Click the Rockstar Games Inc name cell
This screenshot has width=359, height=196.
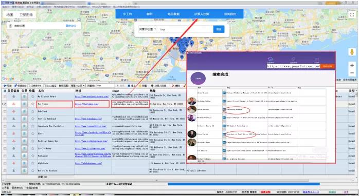coord(56,141)
